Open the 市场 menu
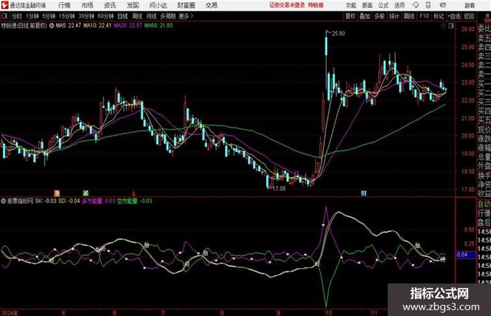Screen dimensions: 491x316 point(87,5)
